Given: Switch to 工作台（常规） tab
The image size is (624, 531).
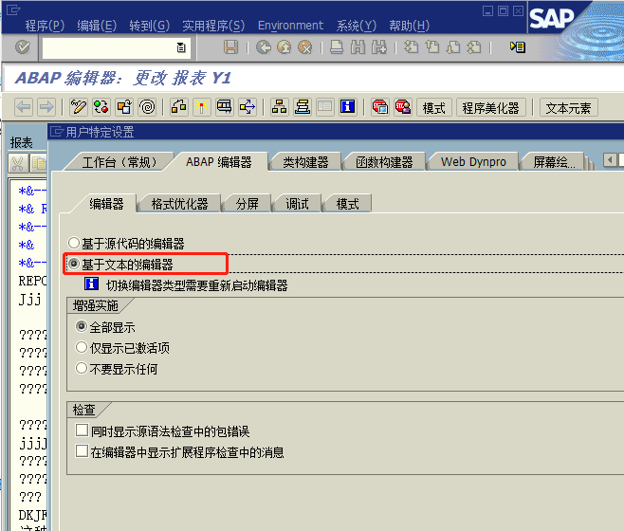Looking at the screenshot, I should [119, 162].
